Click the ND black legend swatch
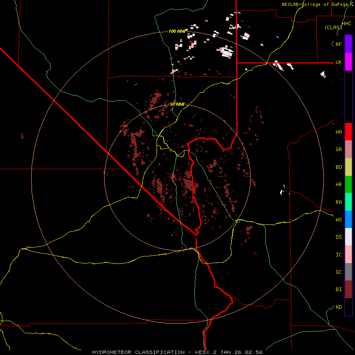 (x=348, y=307)
